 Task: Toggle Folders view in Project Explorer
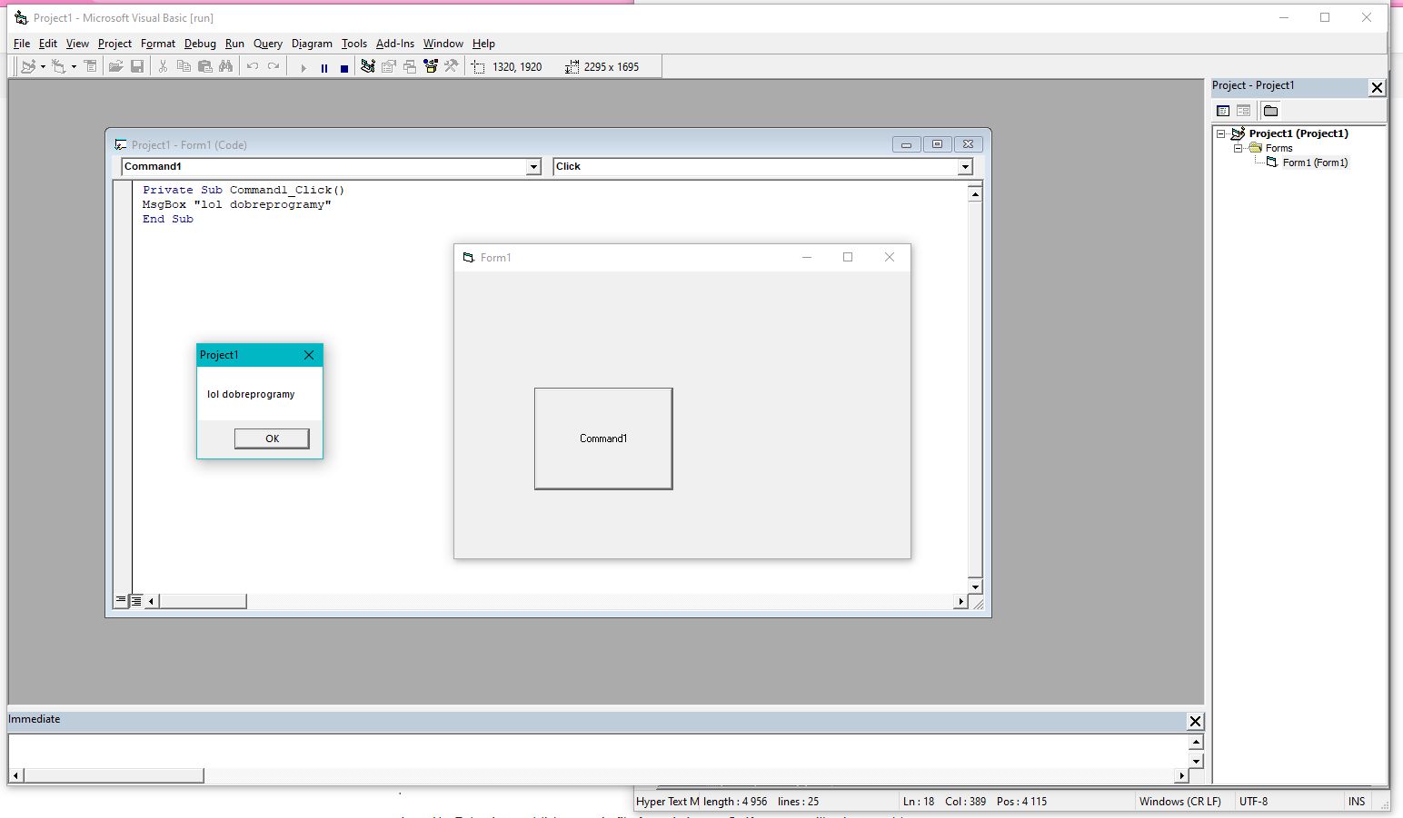[1270, 110]
